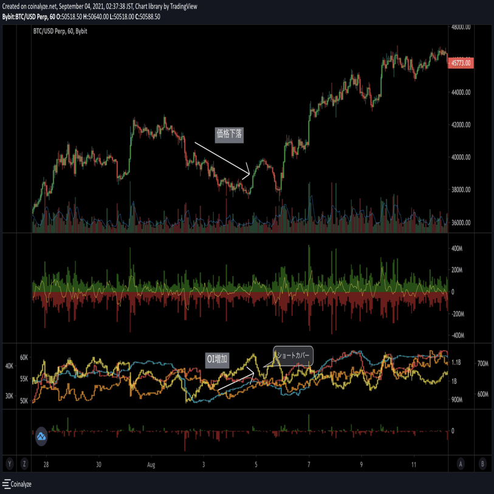The width and height of the screenshot is (494, 494).
Task: Click the 9 date on time axis
Action: [x=361, y=465]
